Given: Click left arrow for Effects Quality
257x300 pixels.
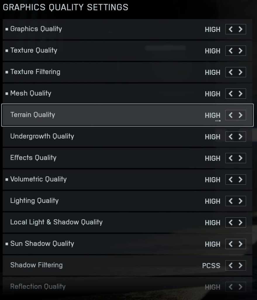Looking at the screenshot, I should (x=231, y=158).
